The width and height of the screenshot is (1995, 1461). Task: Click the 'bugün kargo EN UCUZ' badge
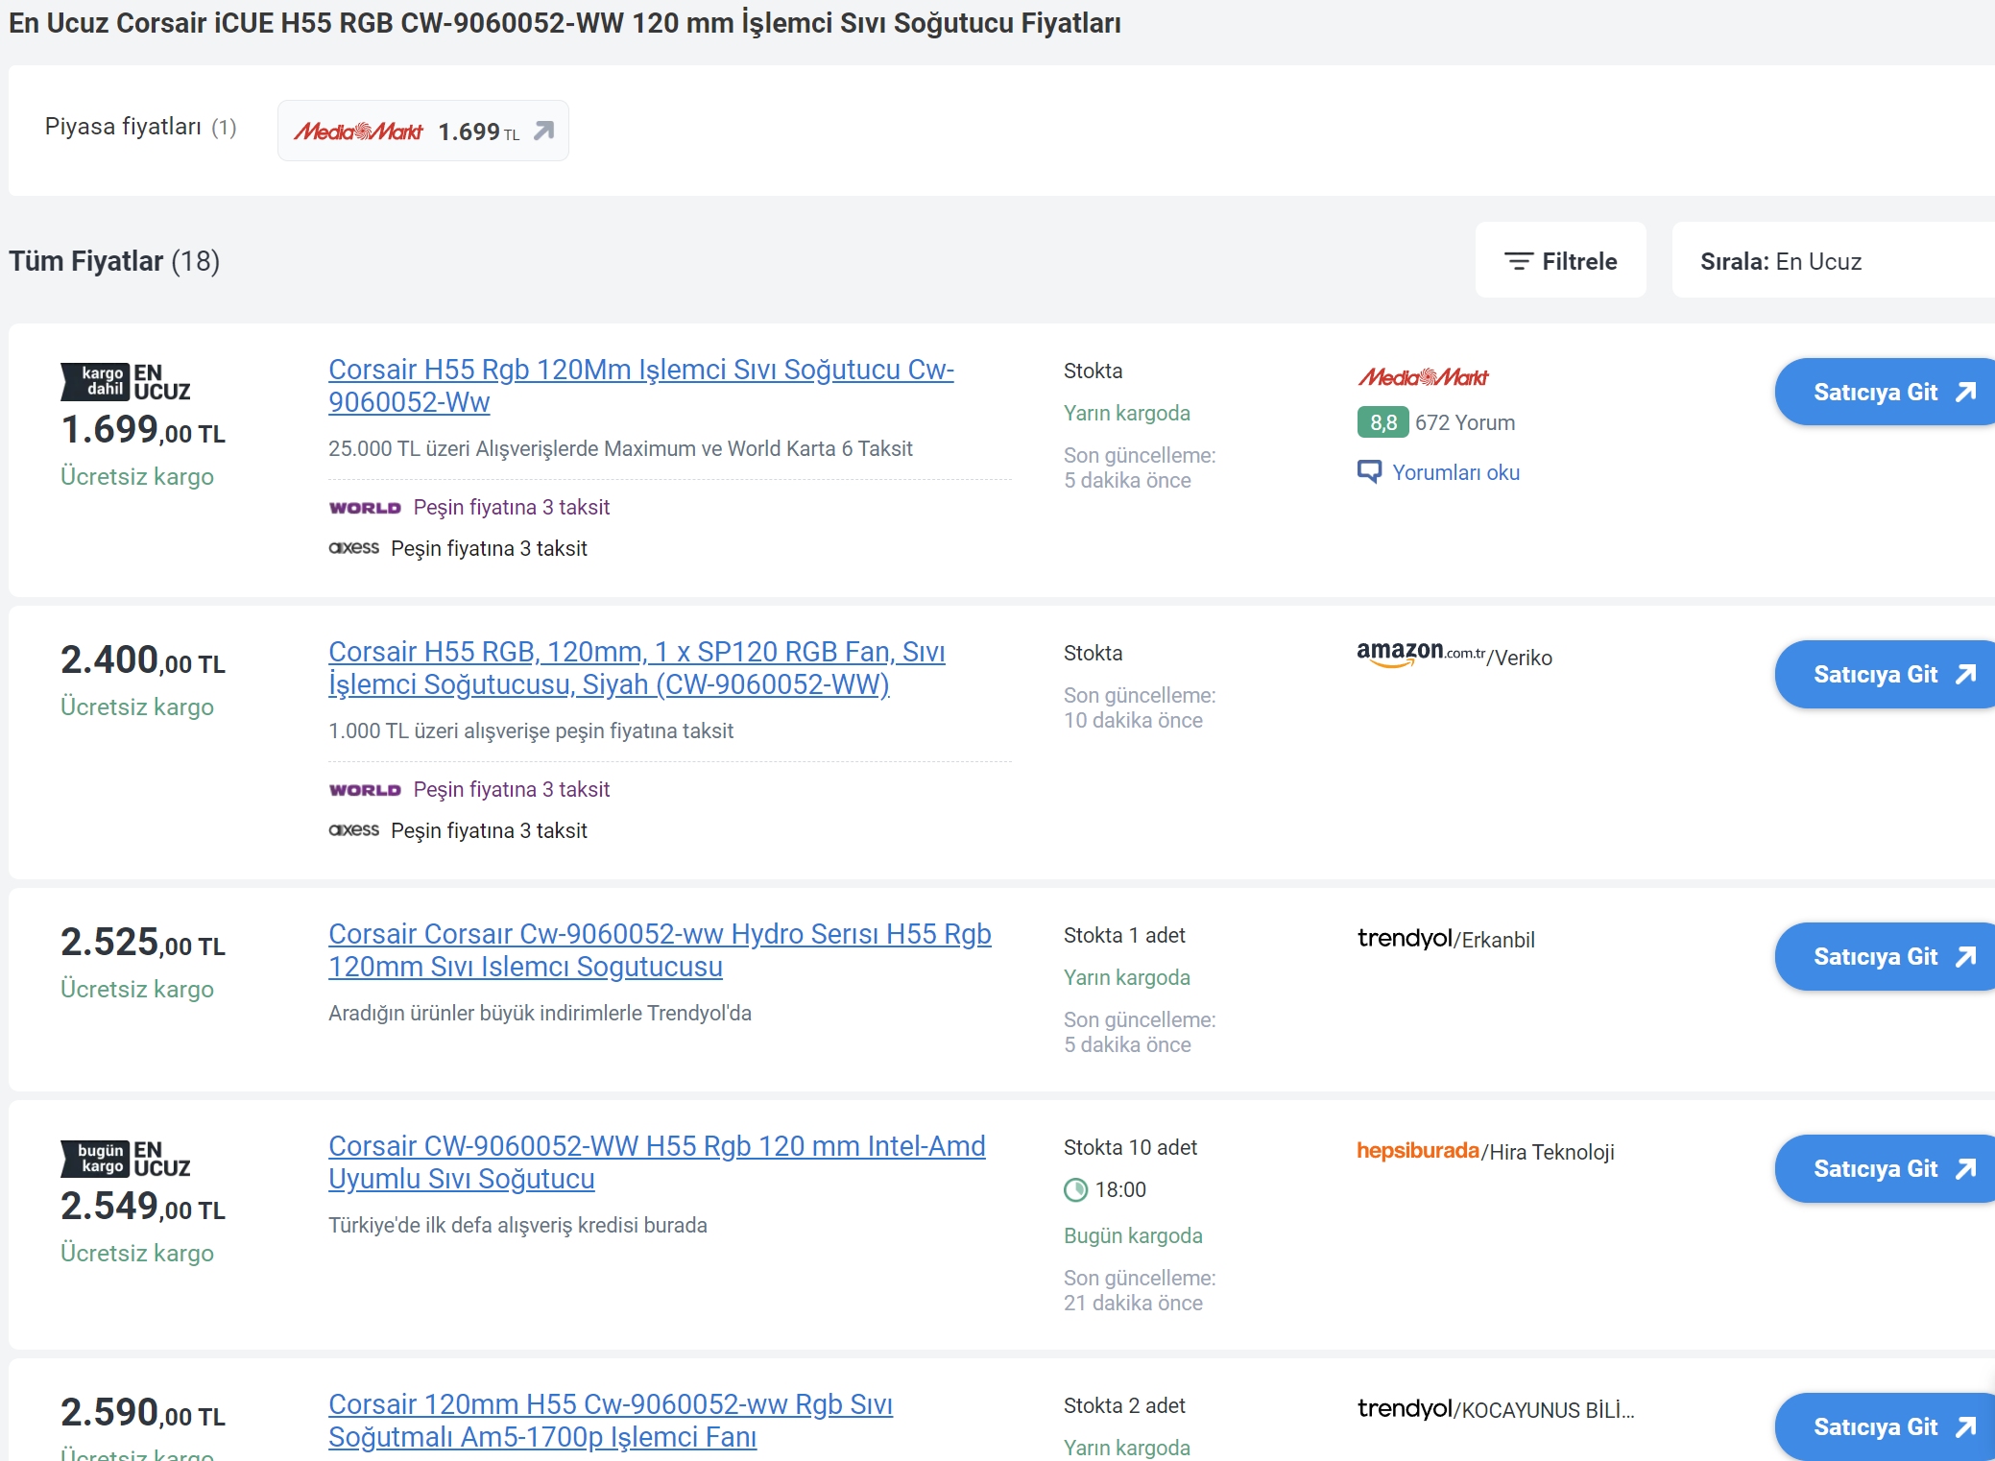[126, 1159]
